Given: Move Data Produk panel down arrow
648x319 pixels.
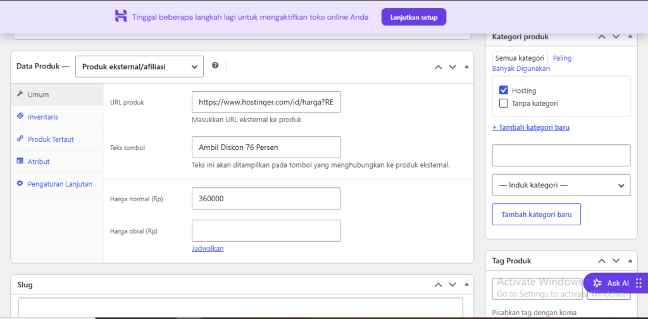Looking at the screenshot, I should [x=452, y=67].
